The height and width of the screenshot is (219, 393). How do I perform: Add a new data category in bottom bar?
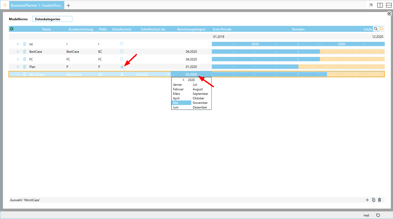click(x=367, y=200)
